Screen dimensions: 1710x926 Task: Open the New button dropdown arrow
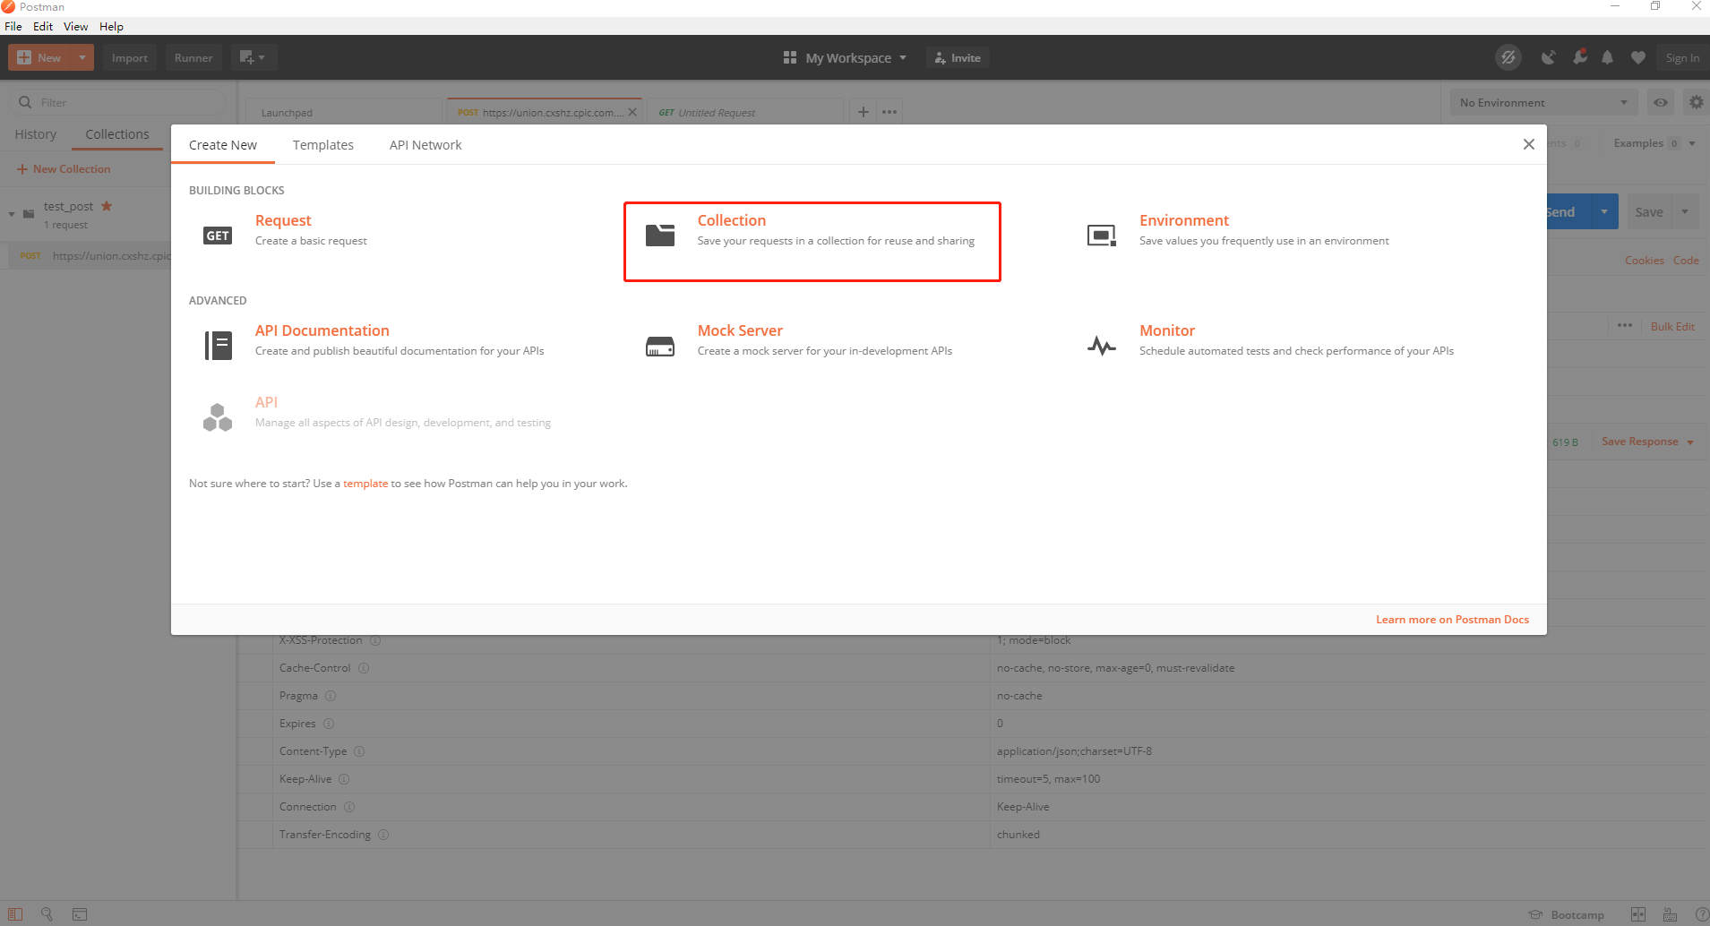[82, 58]
